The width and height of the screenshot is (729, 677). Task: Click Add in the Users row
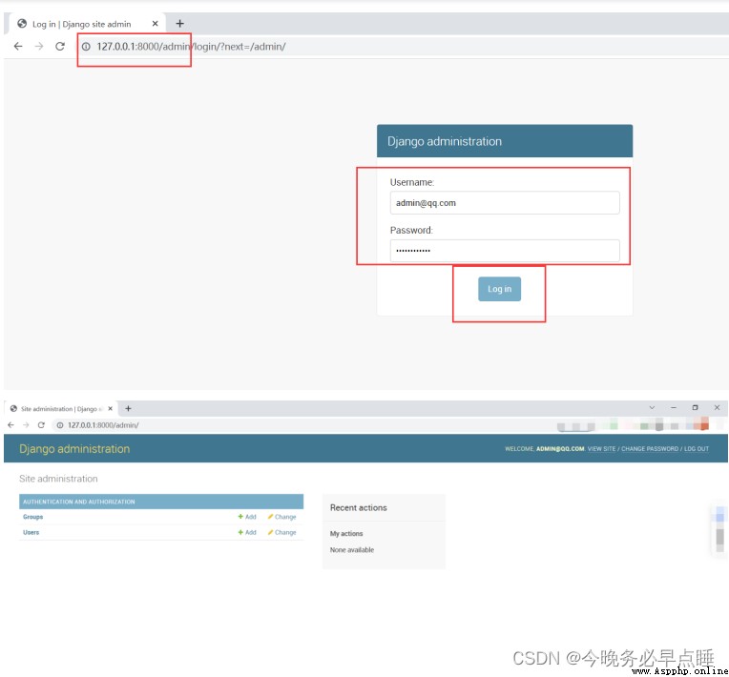[x=247, y=532]
